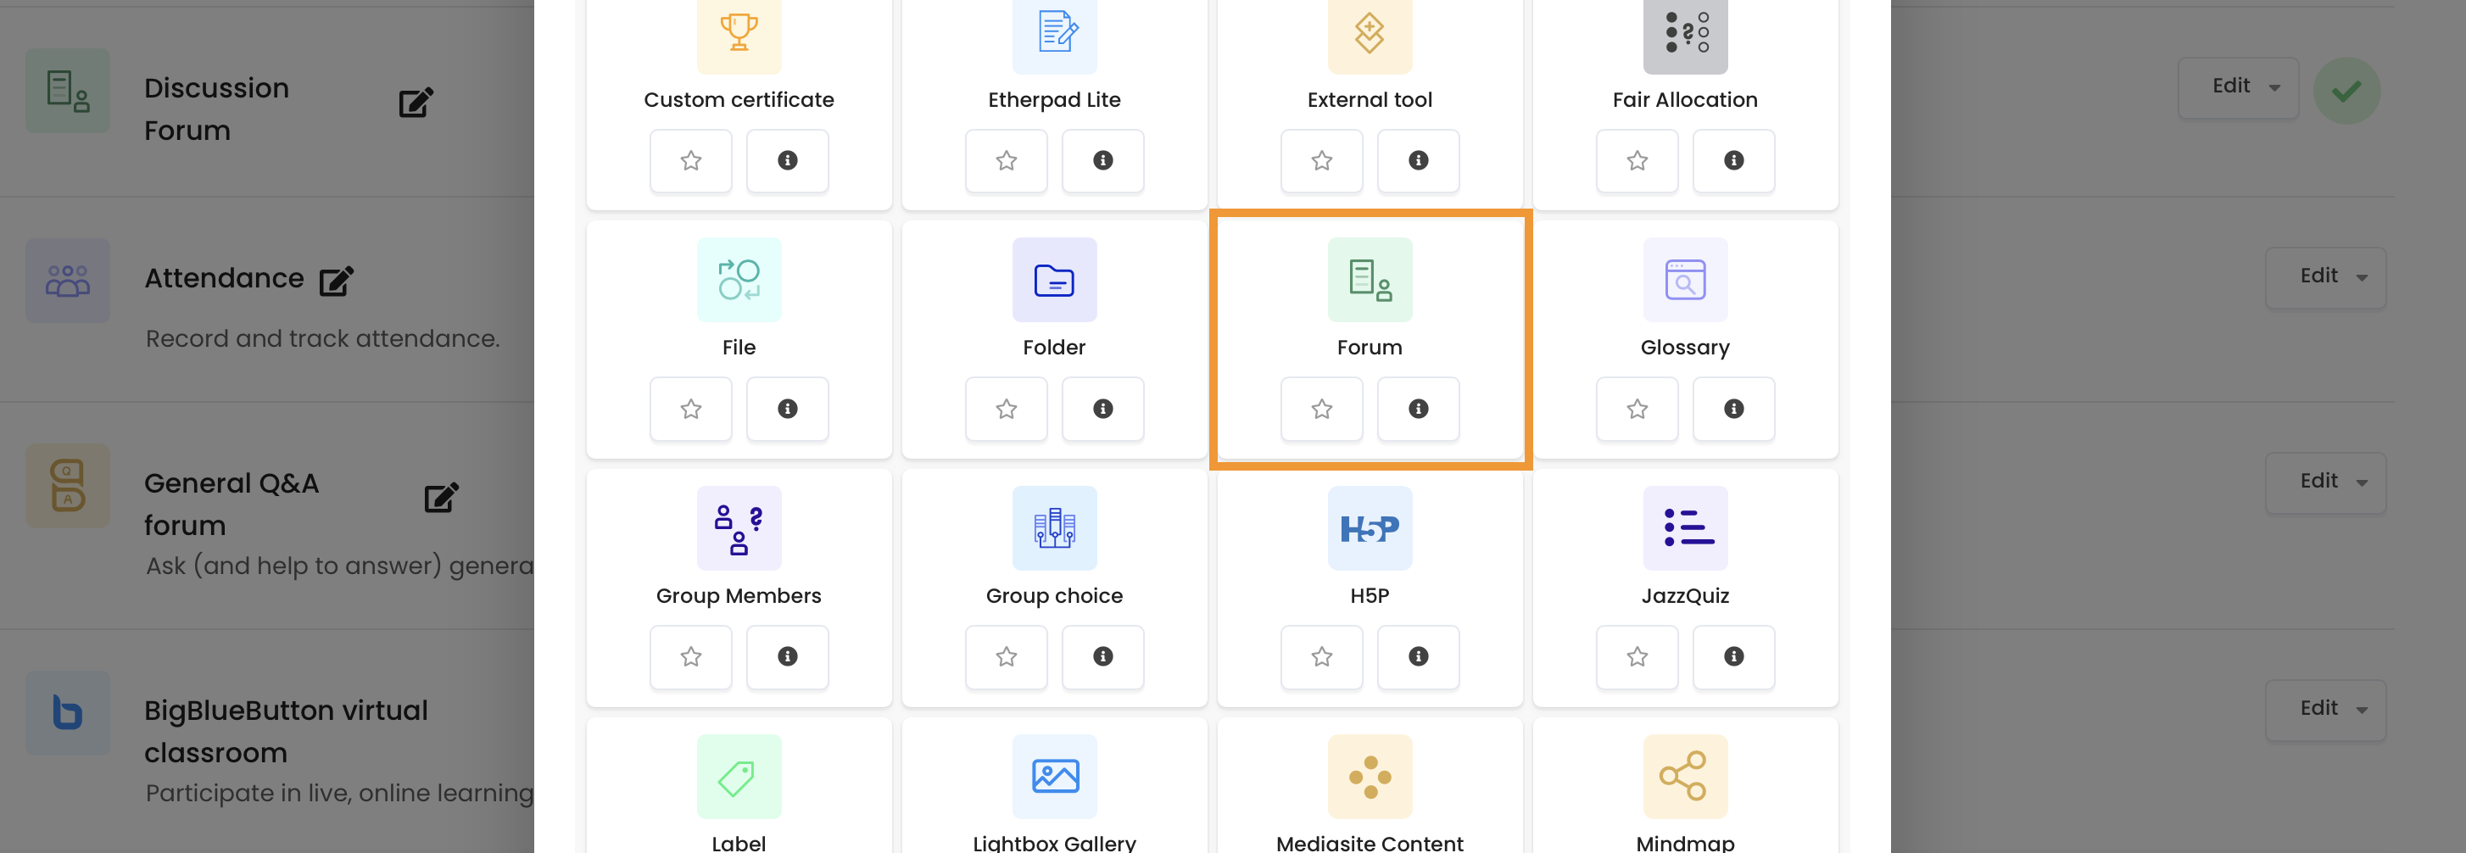Screen dimensions: 2466x853
Task: Show info for Group Members
Action: (787, 657)
